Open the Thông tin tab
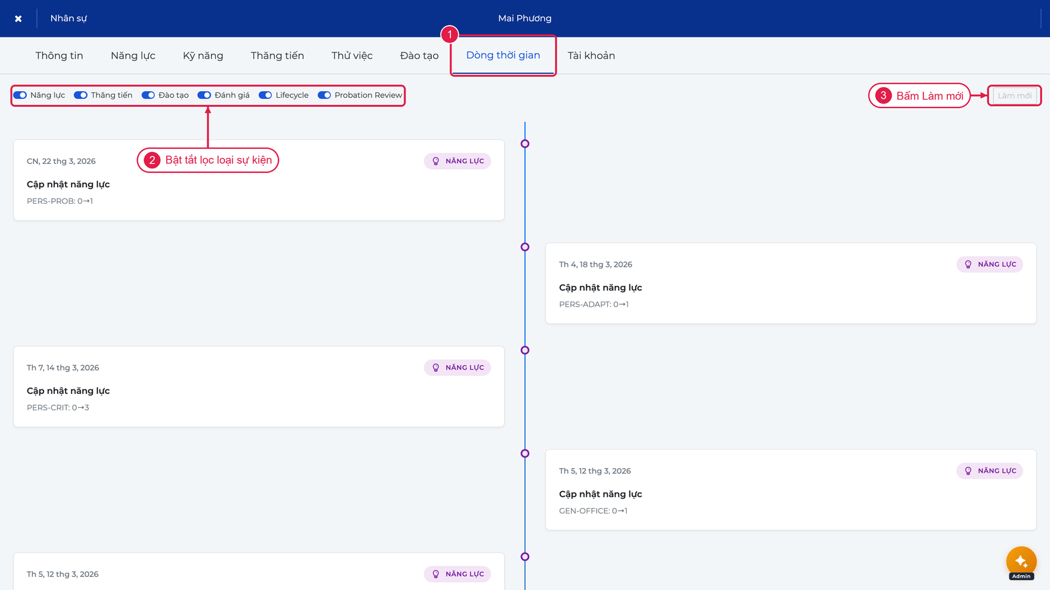The width and height of the screenshot is (1050, 590). 59,56
